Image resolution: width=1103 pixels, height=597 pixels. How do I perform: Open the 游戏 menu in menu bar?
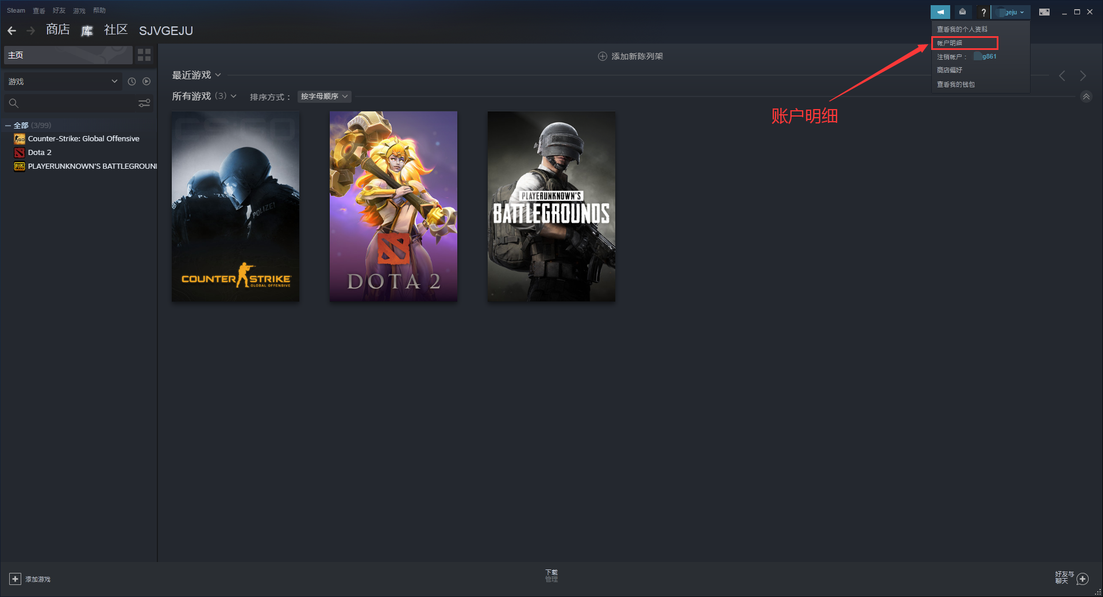pos(79,10)
